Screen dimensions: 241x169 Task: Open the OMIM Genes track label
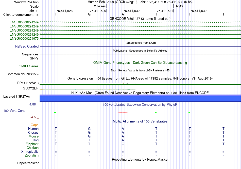pyautogui.click(x=28, y=66)
